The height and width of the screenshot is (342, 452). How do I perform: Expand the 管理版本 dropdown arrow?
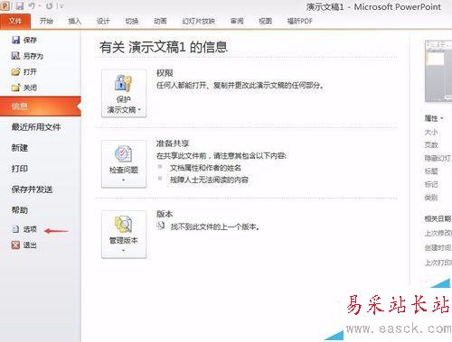point(124,251)
